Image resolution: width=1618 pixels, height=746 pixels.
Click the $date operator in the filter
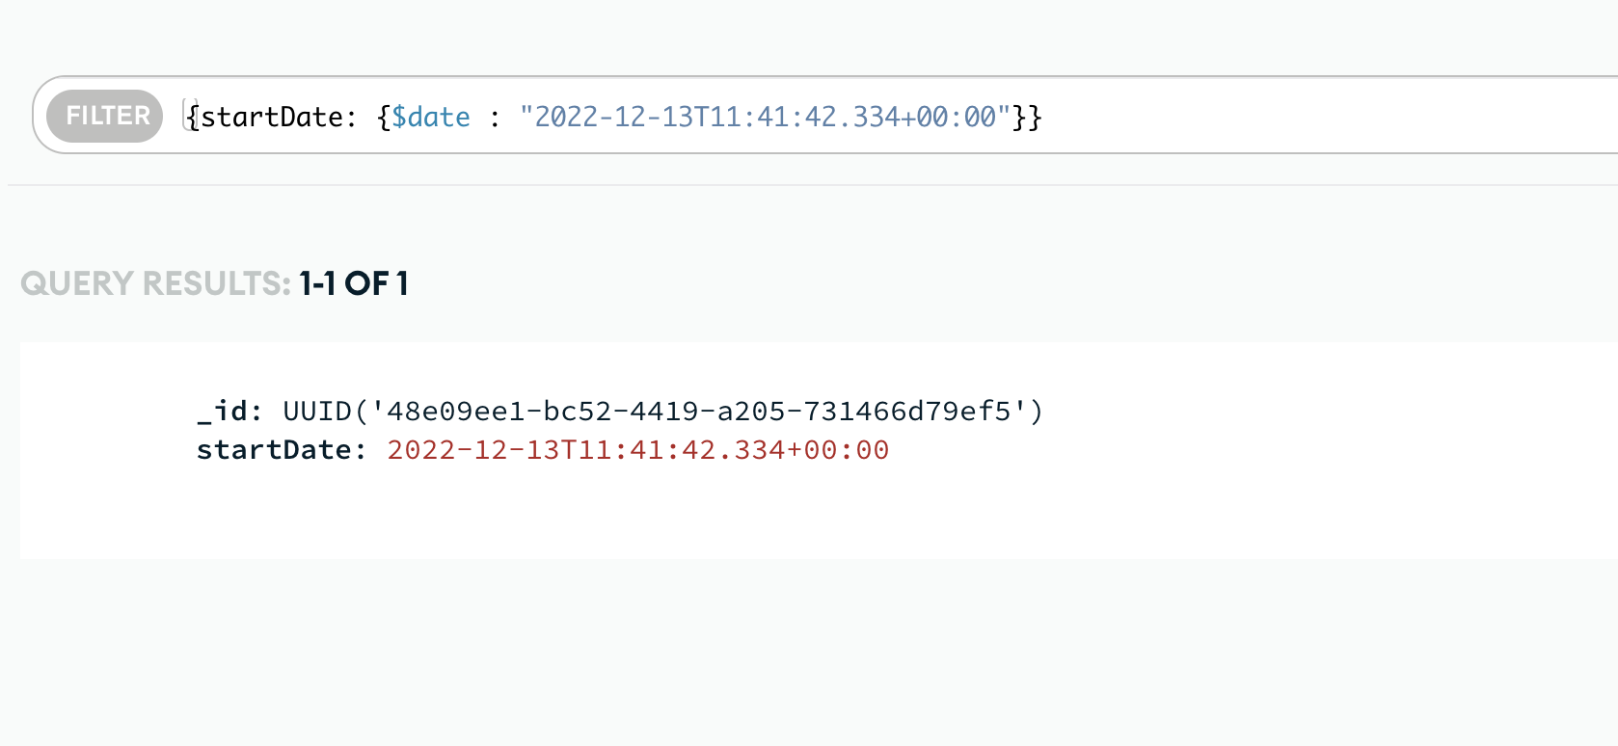coord(431,118)
